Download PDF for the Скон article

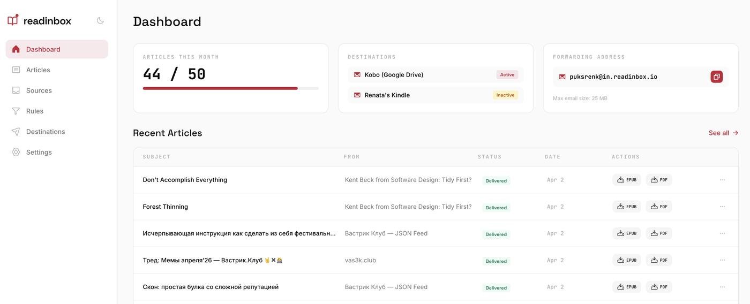[659, 287]
